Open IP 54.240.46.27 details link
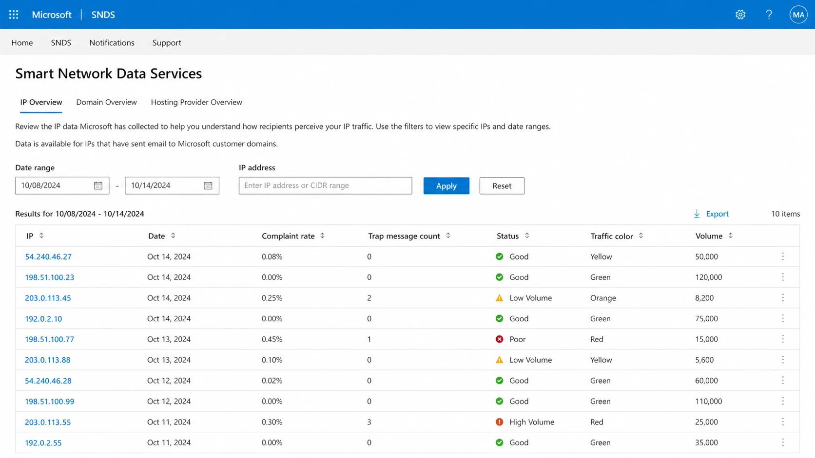This screenshot has width=815, height=458. coord(48,256)
